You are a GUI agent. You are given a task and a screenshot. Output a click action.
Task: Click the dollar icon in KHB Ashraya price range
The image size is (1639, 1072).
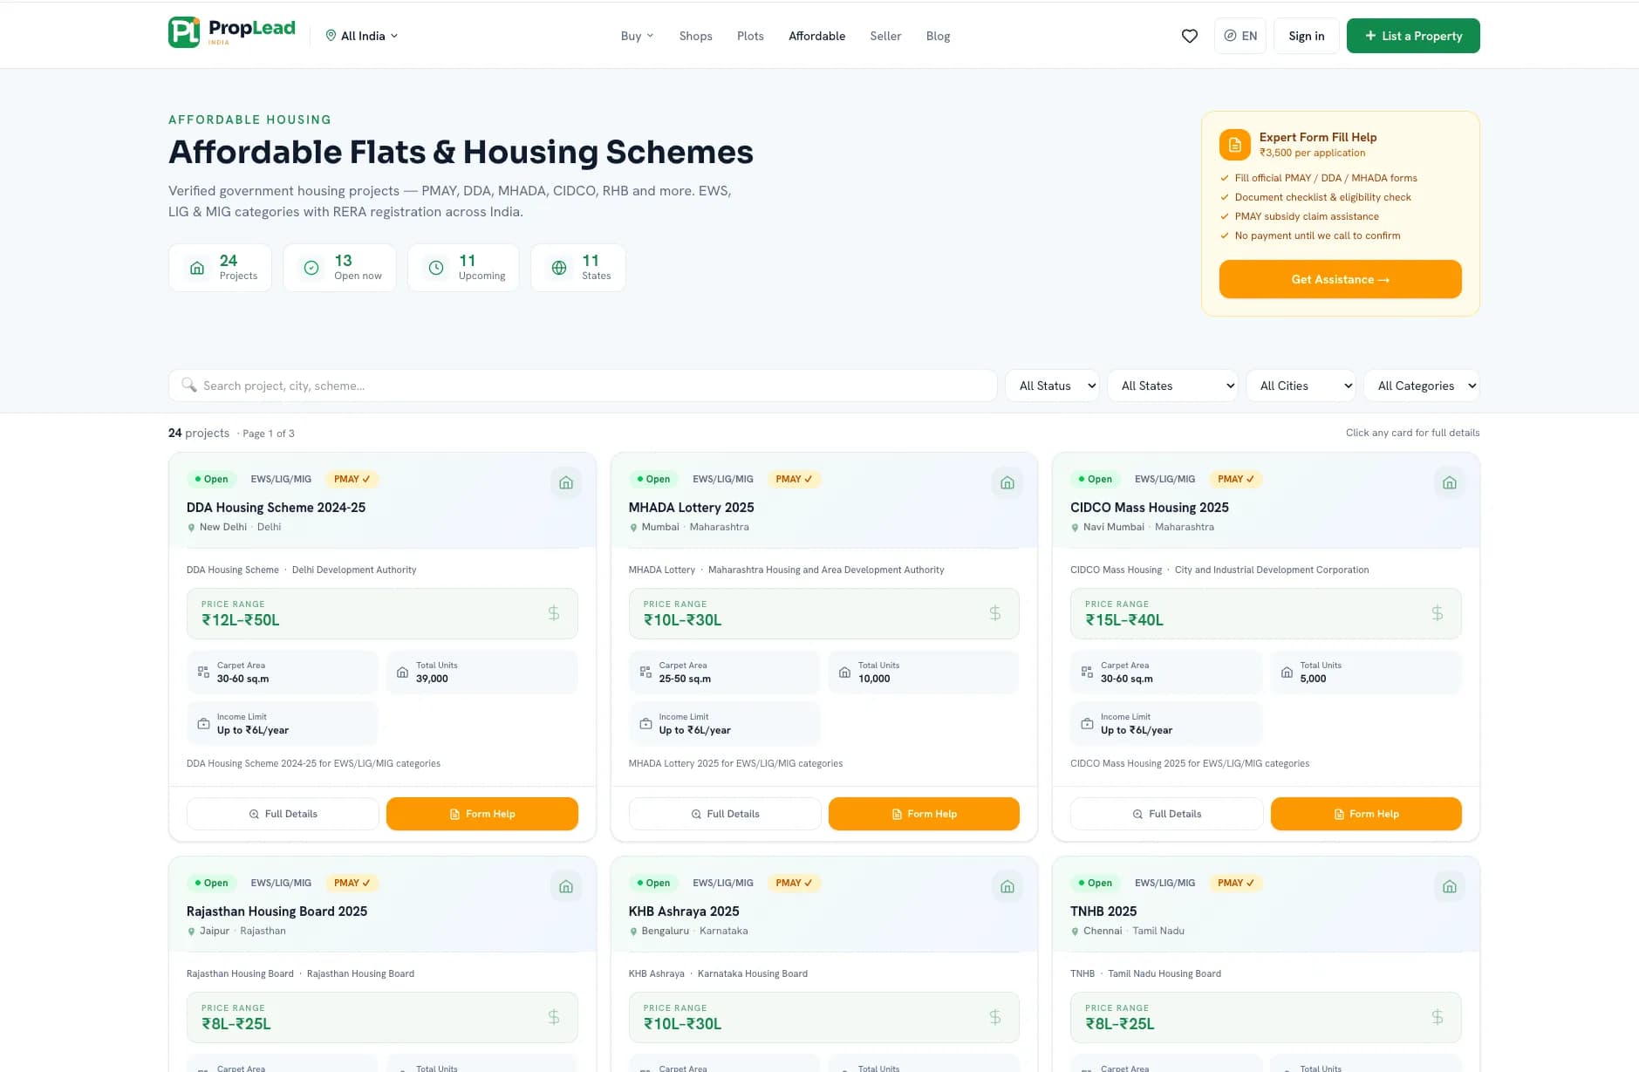[995, 1017]
